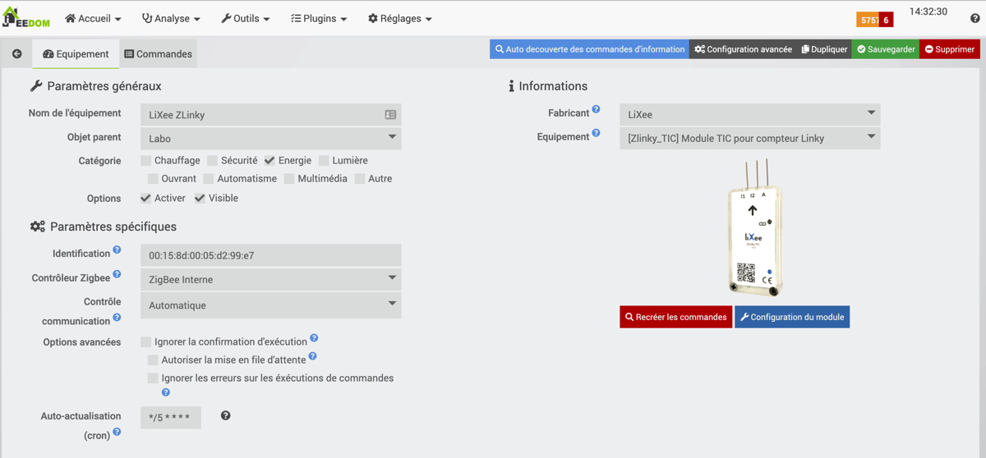Screen dimensions: 986x458
Task: Focus the Auto-actualisation cron field
Action: click(x=171, y=417)
